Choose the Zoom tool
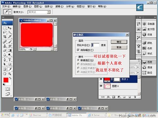This screenshot has height=118, width=158. tap(10, 74)
